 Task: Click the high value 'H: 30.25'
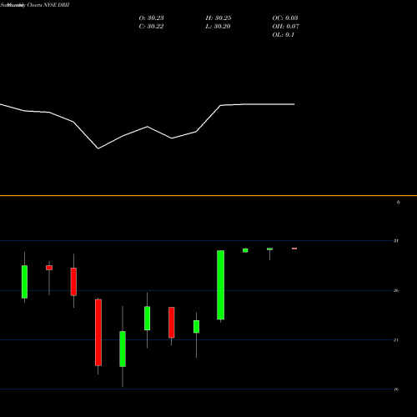(219, 18)
